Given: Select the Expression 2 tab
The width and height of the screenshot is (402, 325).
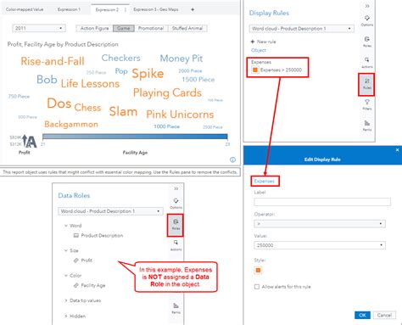Looking at the screenshot, I should coord(107,9).
